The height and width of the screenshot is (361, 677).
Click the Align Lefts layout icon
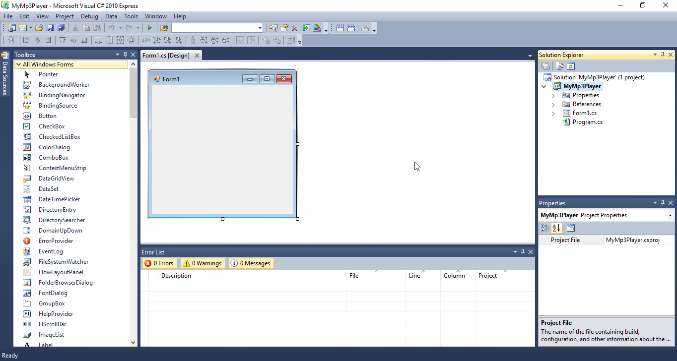pos(26,40)
